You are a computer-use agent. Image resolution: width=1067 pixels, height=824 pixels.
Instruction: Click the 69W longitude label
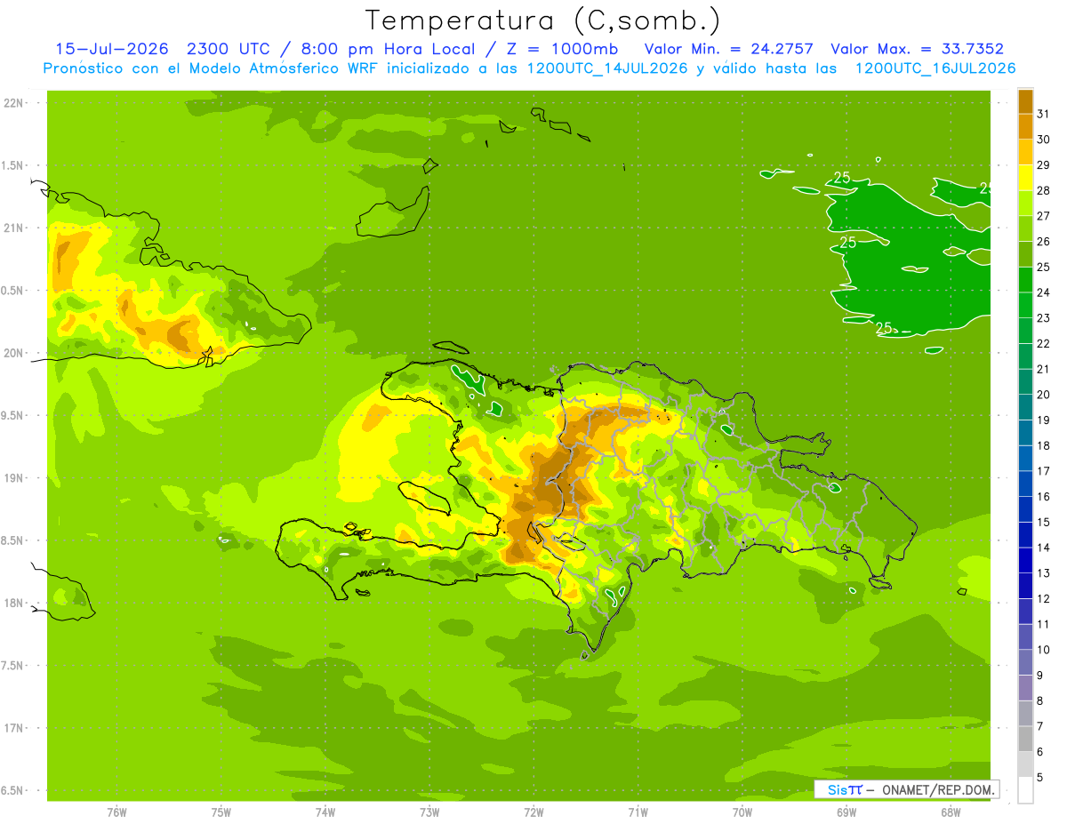[846, 812]
